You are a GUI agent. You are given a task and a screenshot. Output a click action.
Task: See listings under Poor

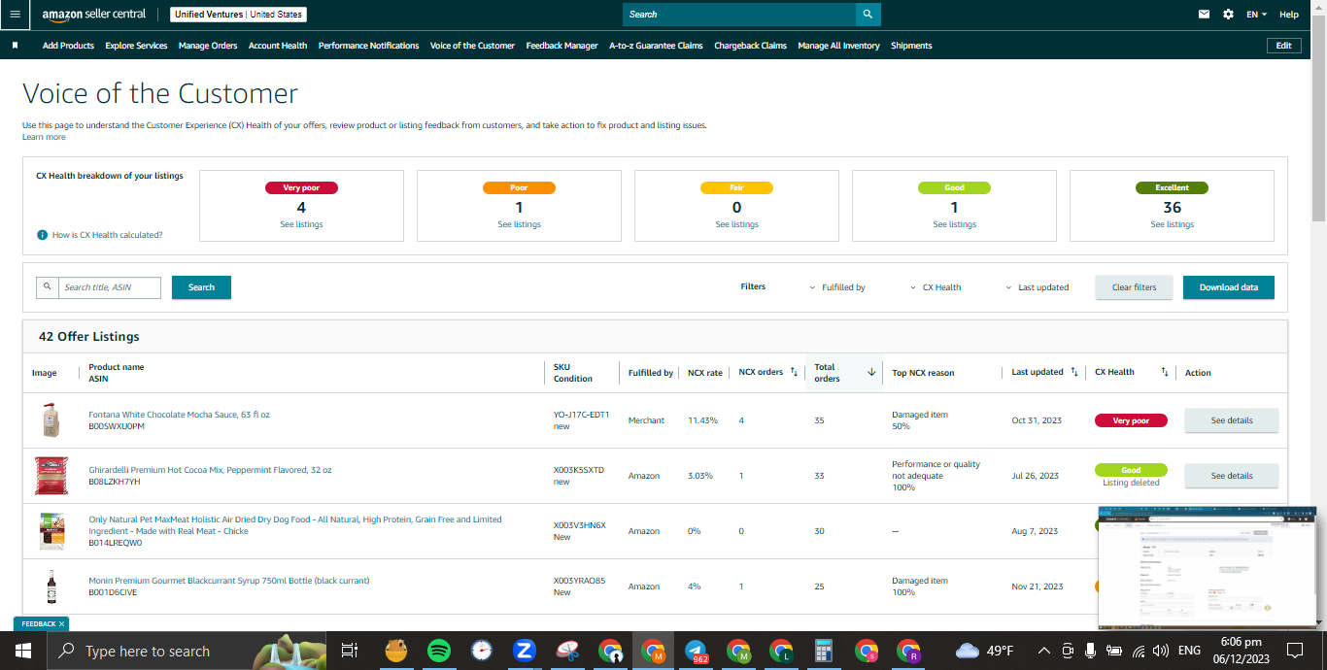click(519, 224)
